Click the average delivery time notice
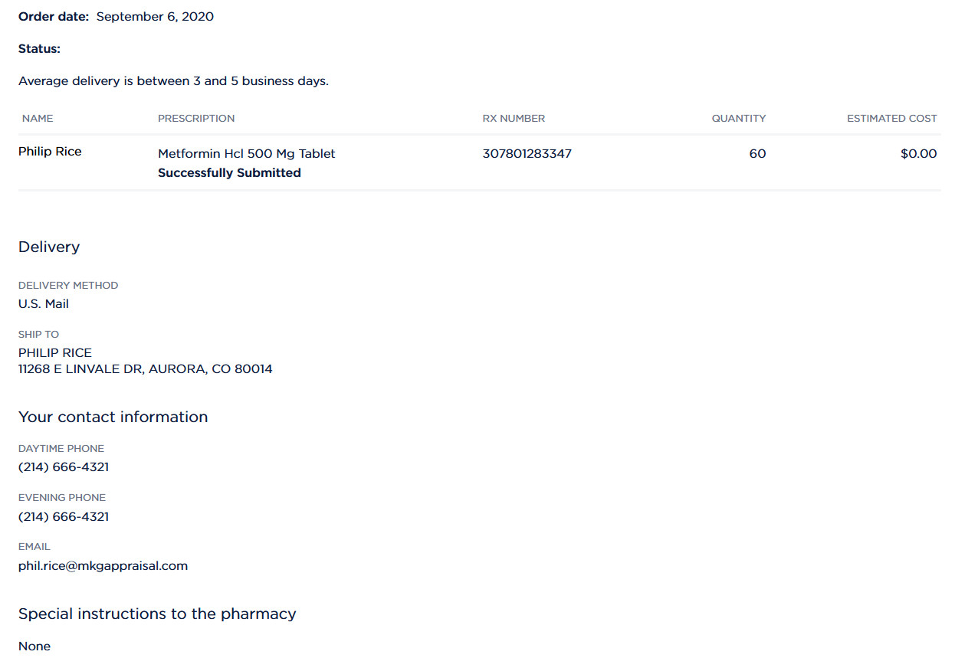This screenshot has width=955, height=658. click(x=173, y=80)
